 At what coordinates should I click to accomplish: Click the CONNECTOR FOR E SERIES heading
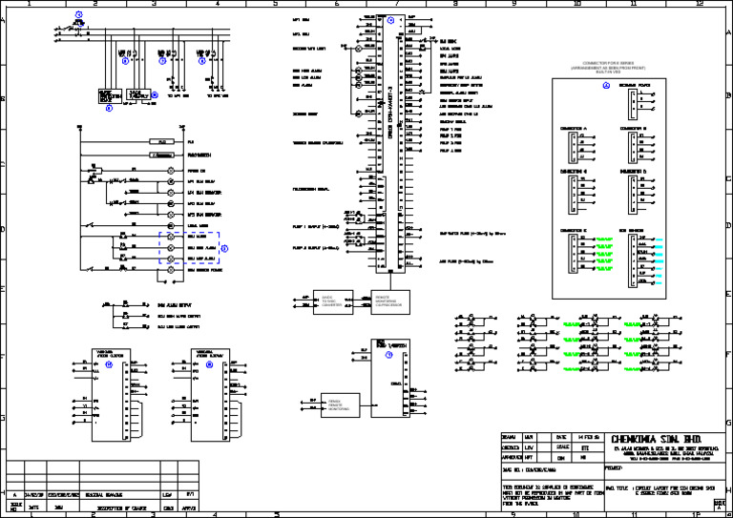click(608, 63)
